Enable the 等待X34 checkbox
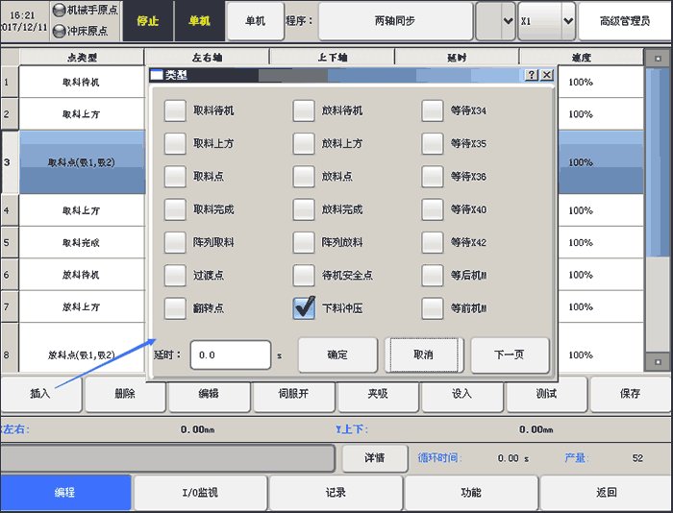This screenshot has width=673, height=513. pos(433,110)
